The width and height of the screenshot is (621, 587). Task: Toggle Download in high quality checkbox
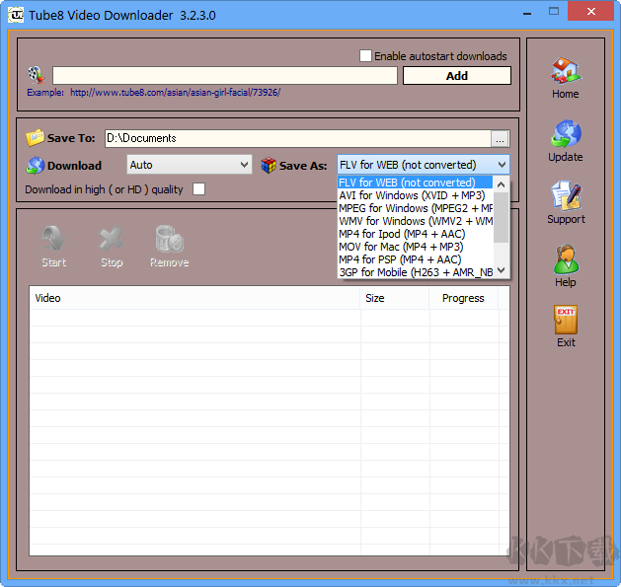(198, 189)
